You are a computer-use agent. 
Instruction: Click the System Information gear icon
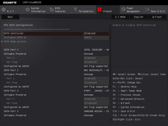[x=27, y=10]
